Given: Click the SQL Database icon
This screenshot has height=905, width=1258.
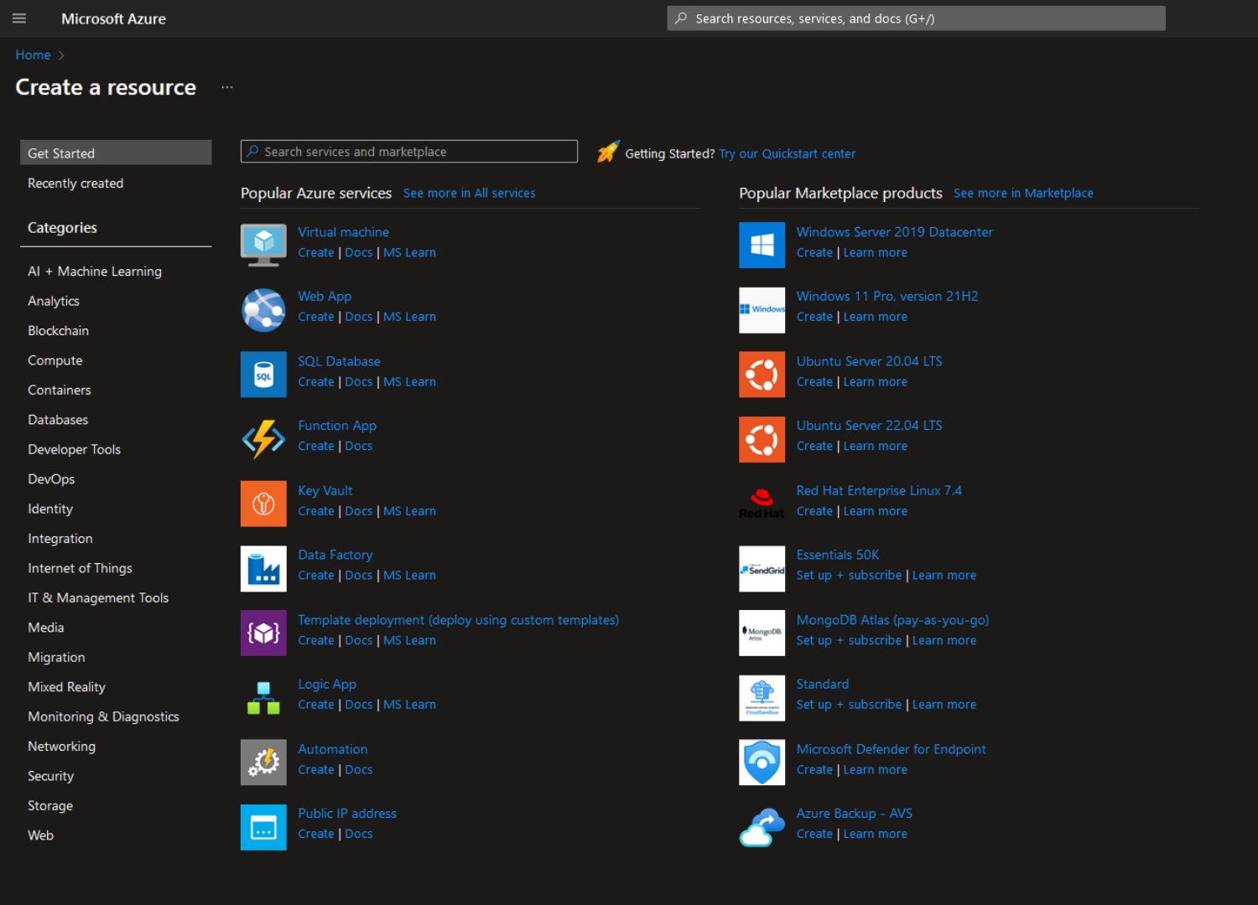Looking at the screenshot, I should pyautogui.click(x=263, y=375).
